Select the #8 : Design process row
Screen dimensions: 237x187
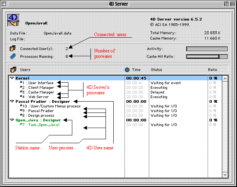click(37, 116)
